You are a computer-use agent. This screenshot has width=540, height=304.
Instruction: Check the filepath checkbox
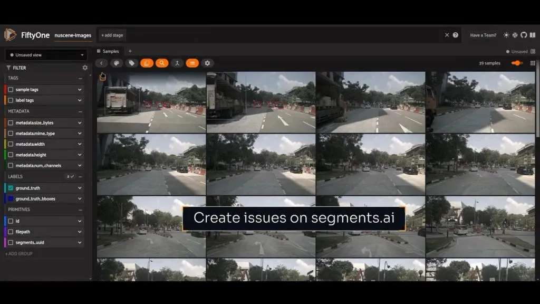point(11,232)
